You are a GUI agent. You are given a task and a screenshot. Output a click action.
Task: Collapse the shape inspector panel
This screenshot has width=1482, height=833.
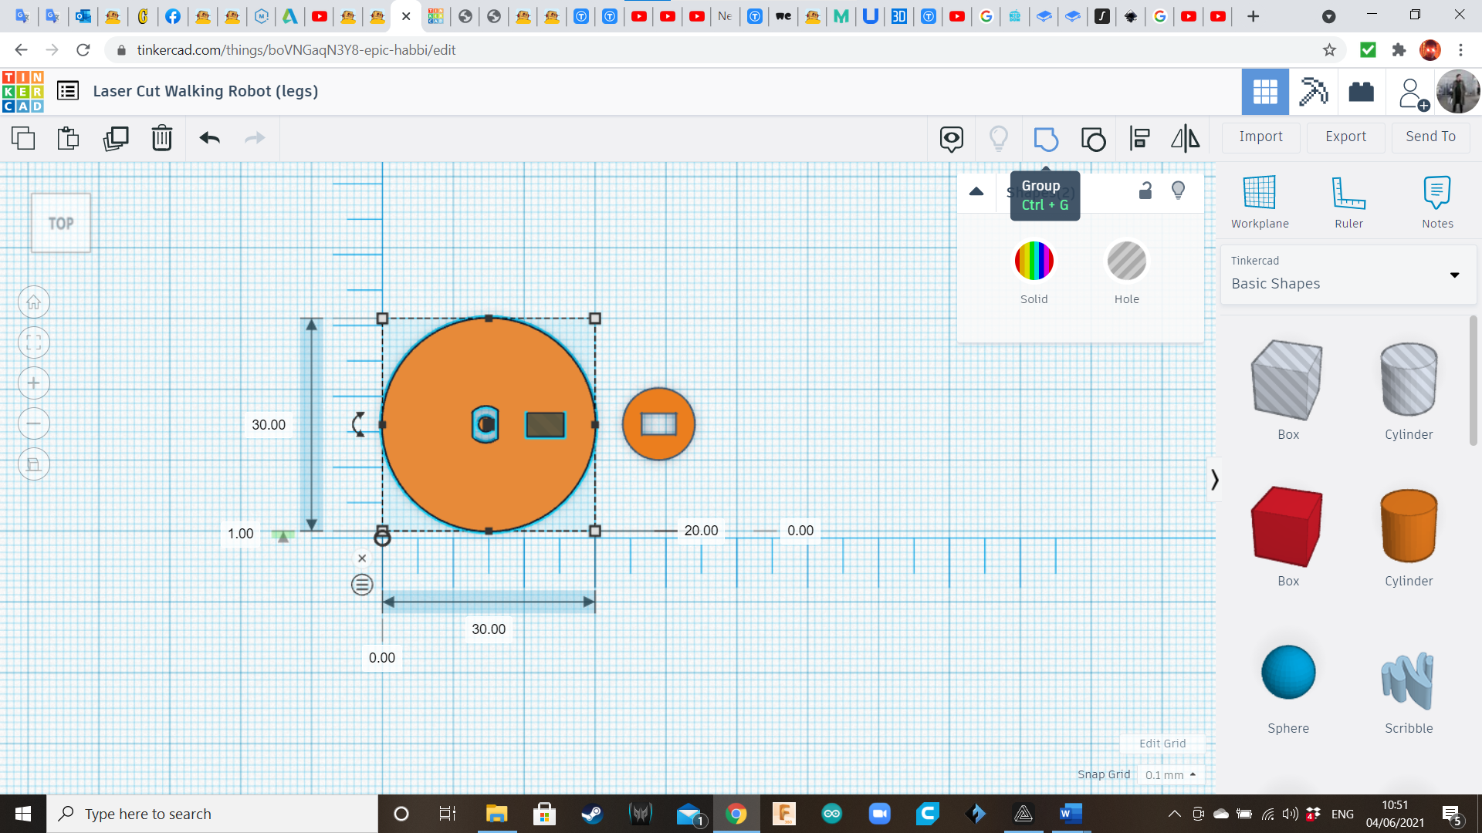(x=976, y=191)
